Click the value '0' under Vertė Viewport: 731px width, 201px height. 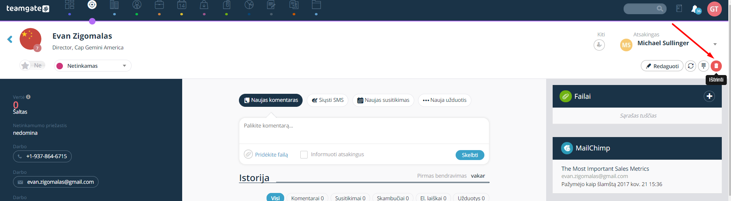point(16,105)
